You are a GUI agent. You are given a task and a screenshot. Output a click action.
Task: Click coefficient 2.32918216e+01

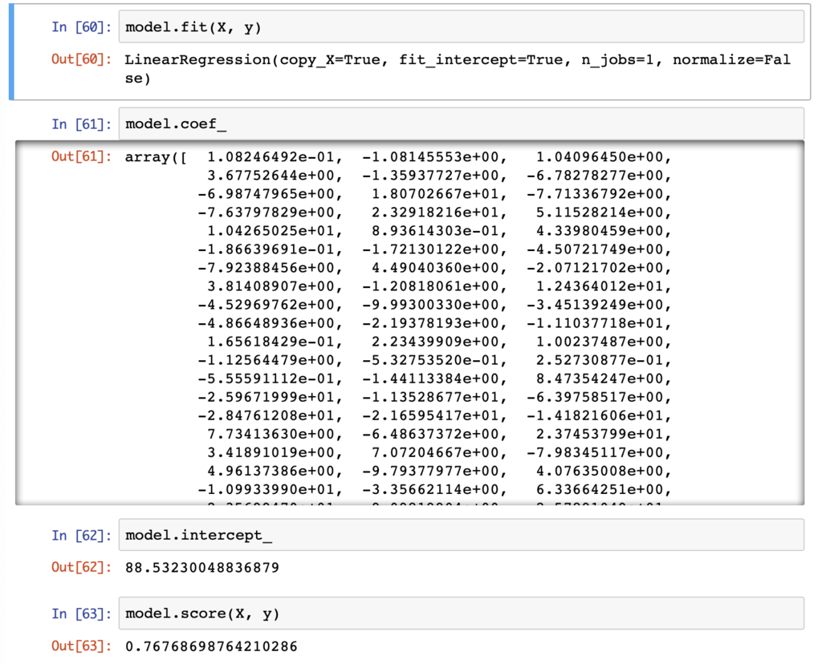pyautogui.click(x=435, y=213)
